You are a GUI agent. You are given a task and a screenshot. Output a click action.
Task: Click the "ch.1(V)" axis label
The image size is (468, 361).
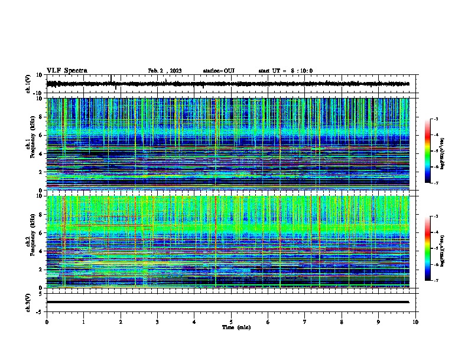(28, 84)
